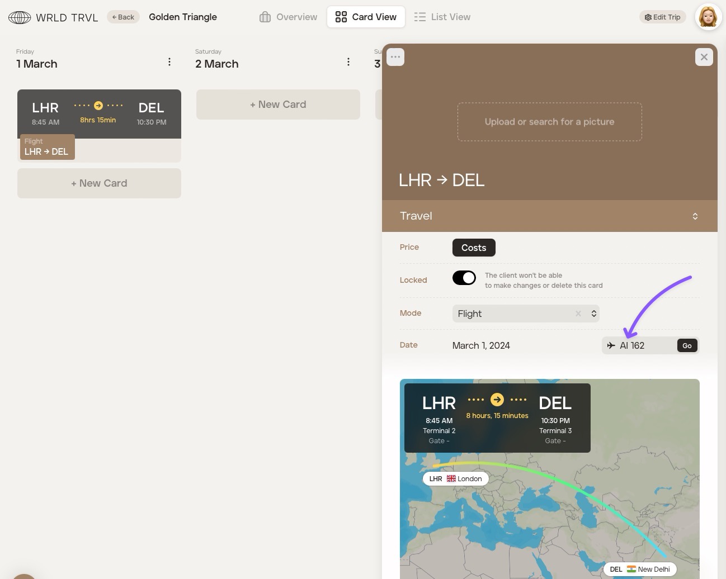Open the Mode dropdown showing Flight
The width and height of the screenshot is (726, 579).
point(593,314)
